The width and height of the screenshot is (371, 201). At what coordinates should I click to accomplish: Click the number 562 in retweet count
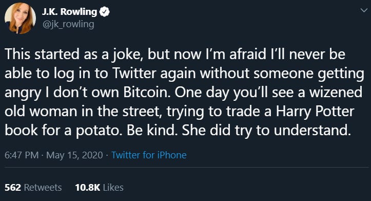pos(13,188)
